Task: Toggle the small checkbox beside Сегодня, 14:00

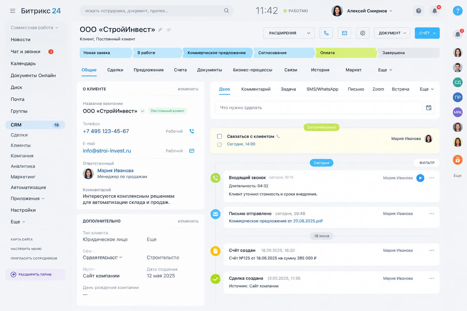Action: click(x=220, y=145)
